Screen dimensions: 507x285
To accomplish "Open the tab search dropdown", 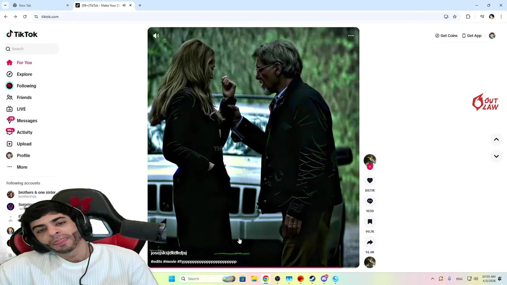I will point(5,6).
